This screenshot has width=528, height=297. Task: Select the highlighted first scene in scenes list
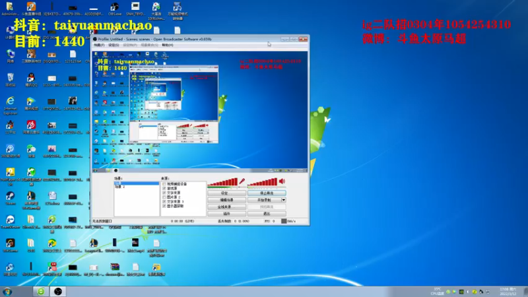coord(137,183)
